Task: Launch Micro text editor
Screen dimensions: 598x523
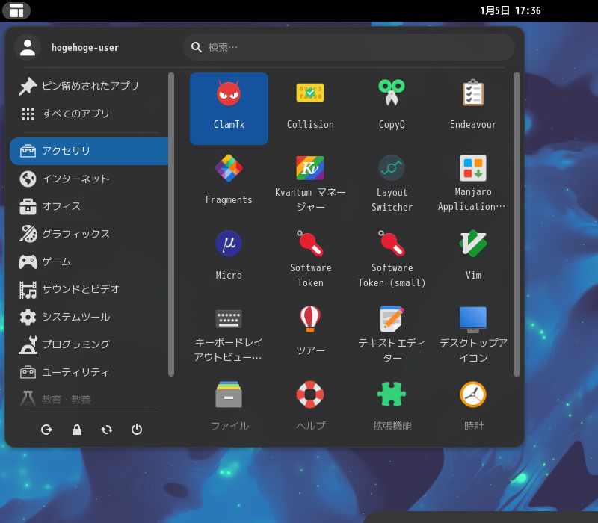Action: 229,259
